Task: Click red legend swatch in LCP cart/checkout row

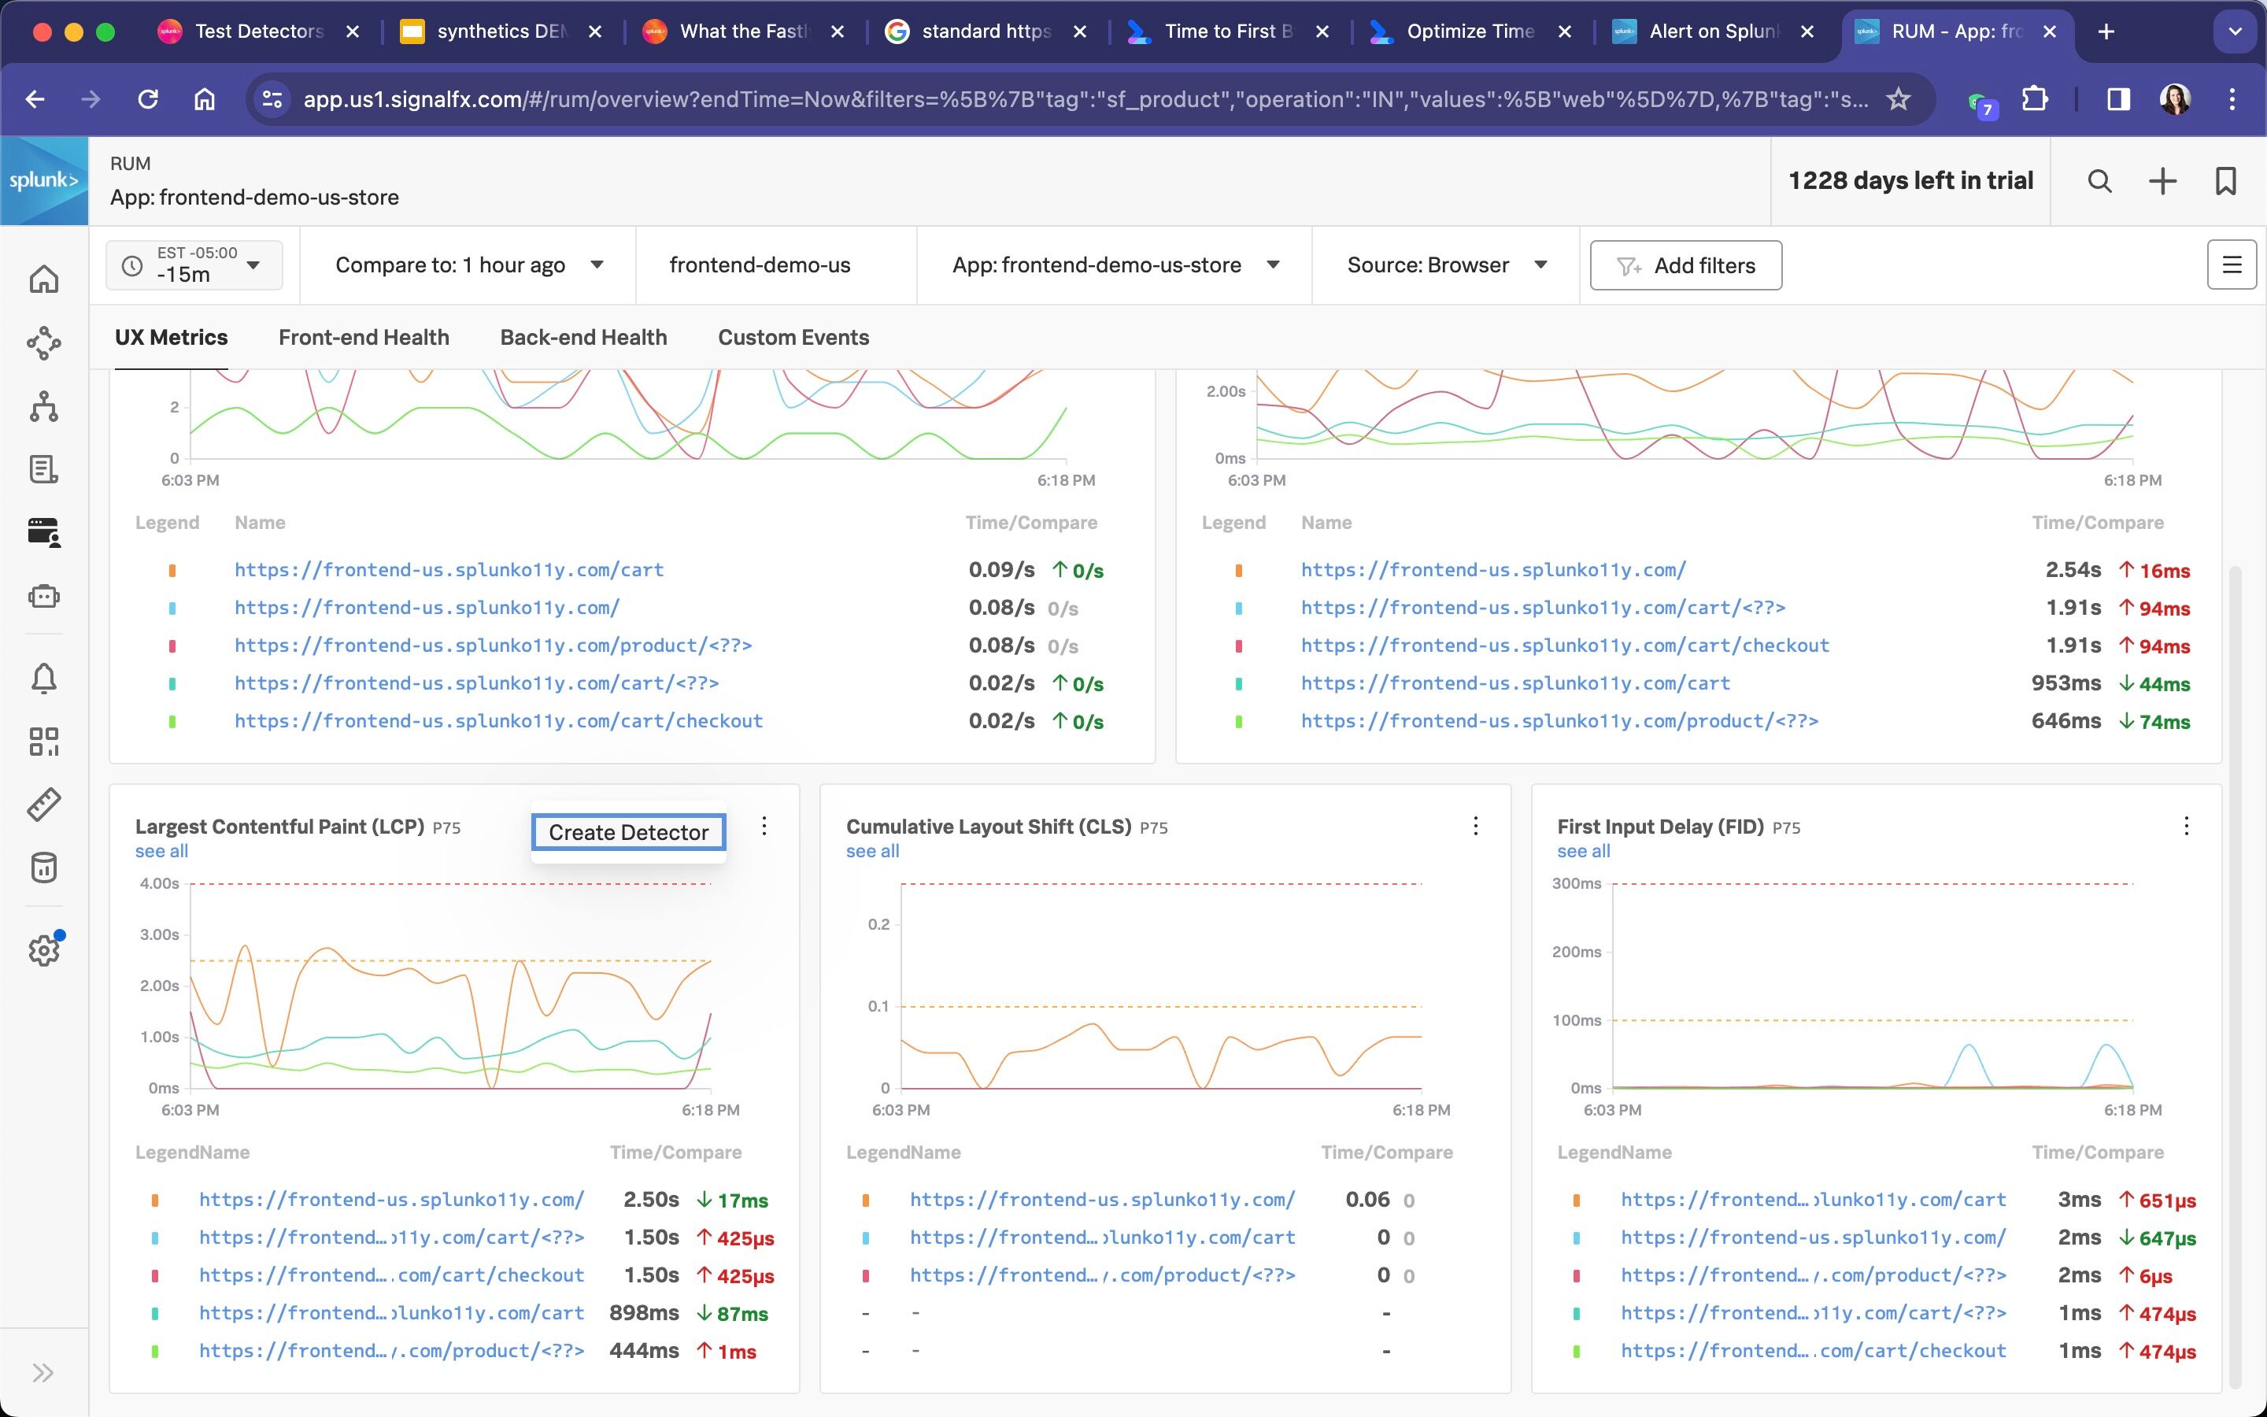Action: (x=154, y=1275)
